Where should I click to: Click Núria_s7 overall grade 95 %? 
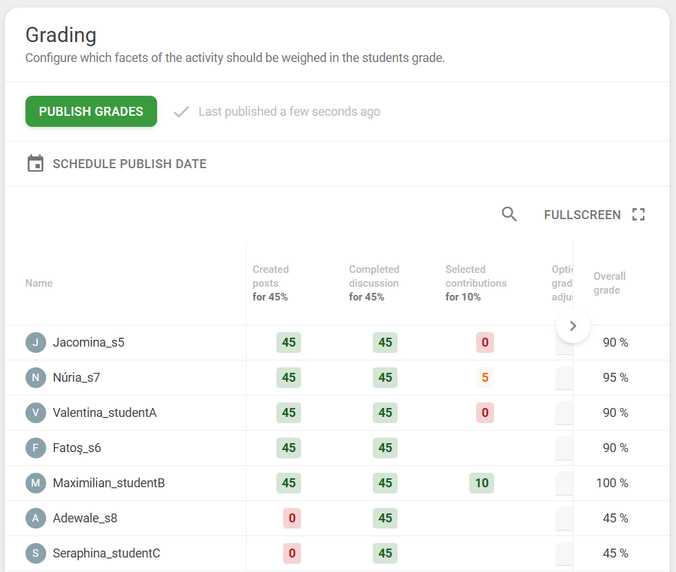[x=615, y=378]
